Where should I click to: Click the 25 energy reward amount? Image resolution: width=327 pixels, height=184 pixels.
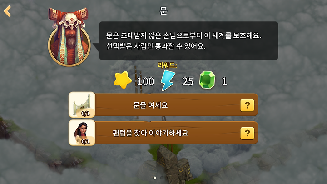(x=188, y=81)
